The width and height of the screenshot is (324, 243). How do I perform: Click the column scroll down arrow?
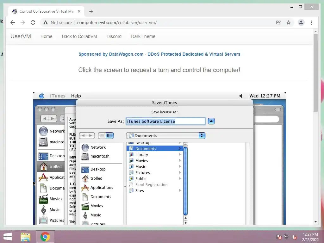point(185,223)
